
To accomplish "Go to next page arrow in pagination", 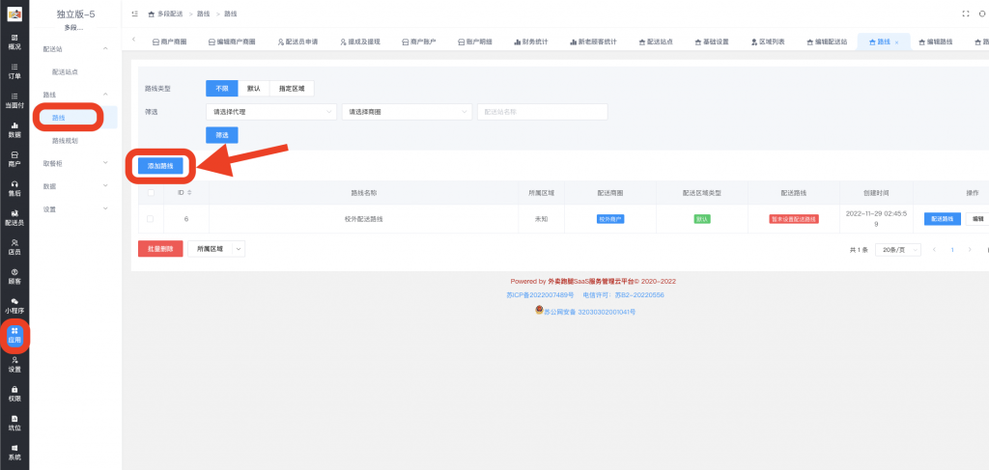I will click(972, 250).
